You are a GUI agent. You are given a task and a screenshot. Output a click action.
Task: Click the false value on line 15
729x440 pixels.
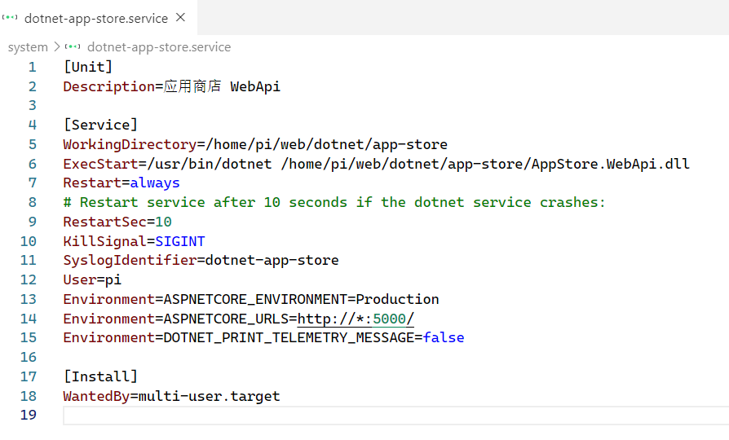coord(444,337)
